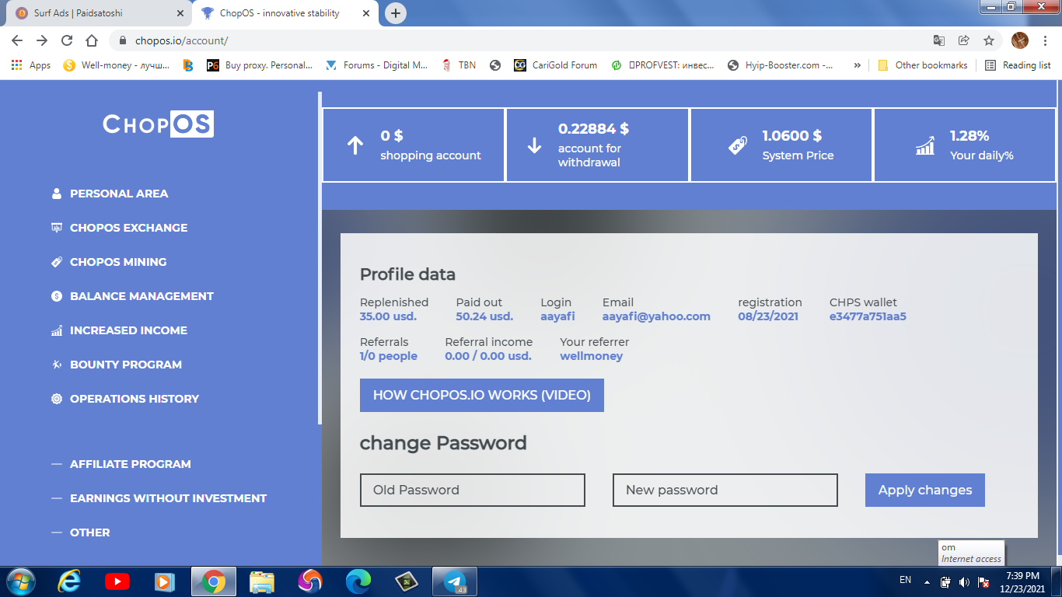Click the EN language indicator in the taskbar
This screenshot has width=1062, height=597.
(x=905, y=580)
